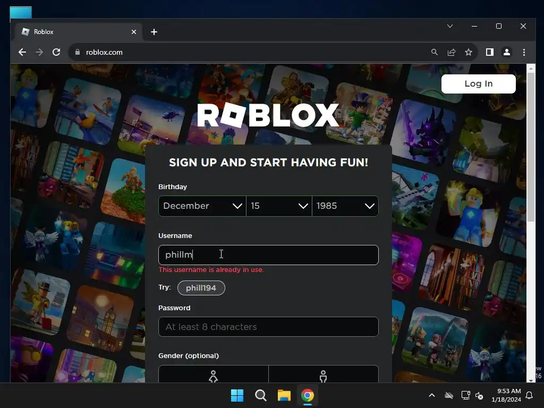Open the clock and date 9:53 AM
The height and width of the screenshot is (408, 544).
506,395
